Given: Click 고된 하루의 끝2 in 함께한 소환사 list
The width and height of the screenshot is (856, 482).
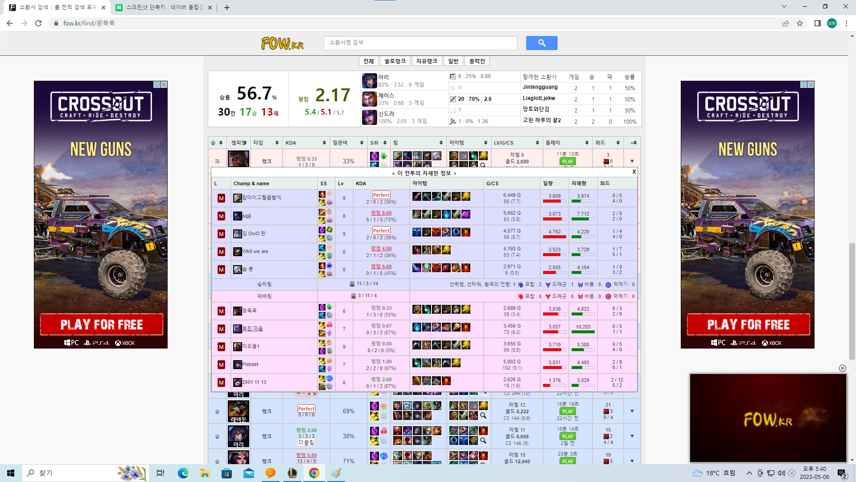Looking at the screenshot, I should 542,120.
